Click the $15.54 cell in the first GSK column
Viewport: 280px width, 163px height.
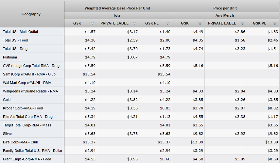(88, 74)
